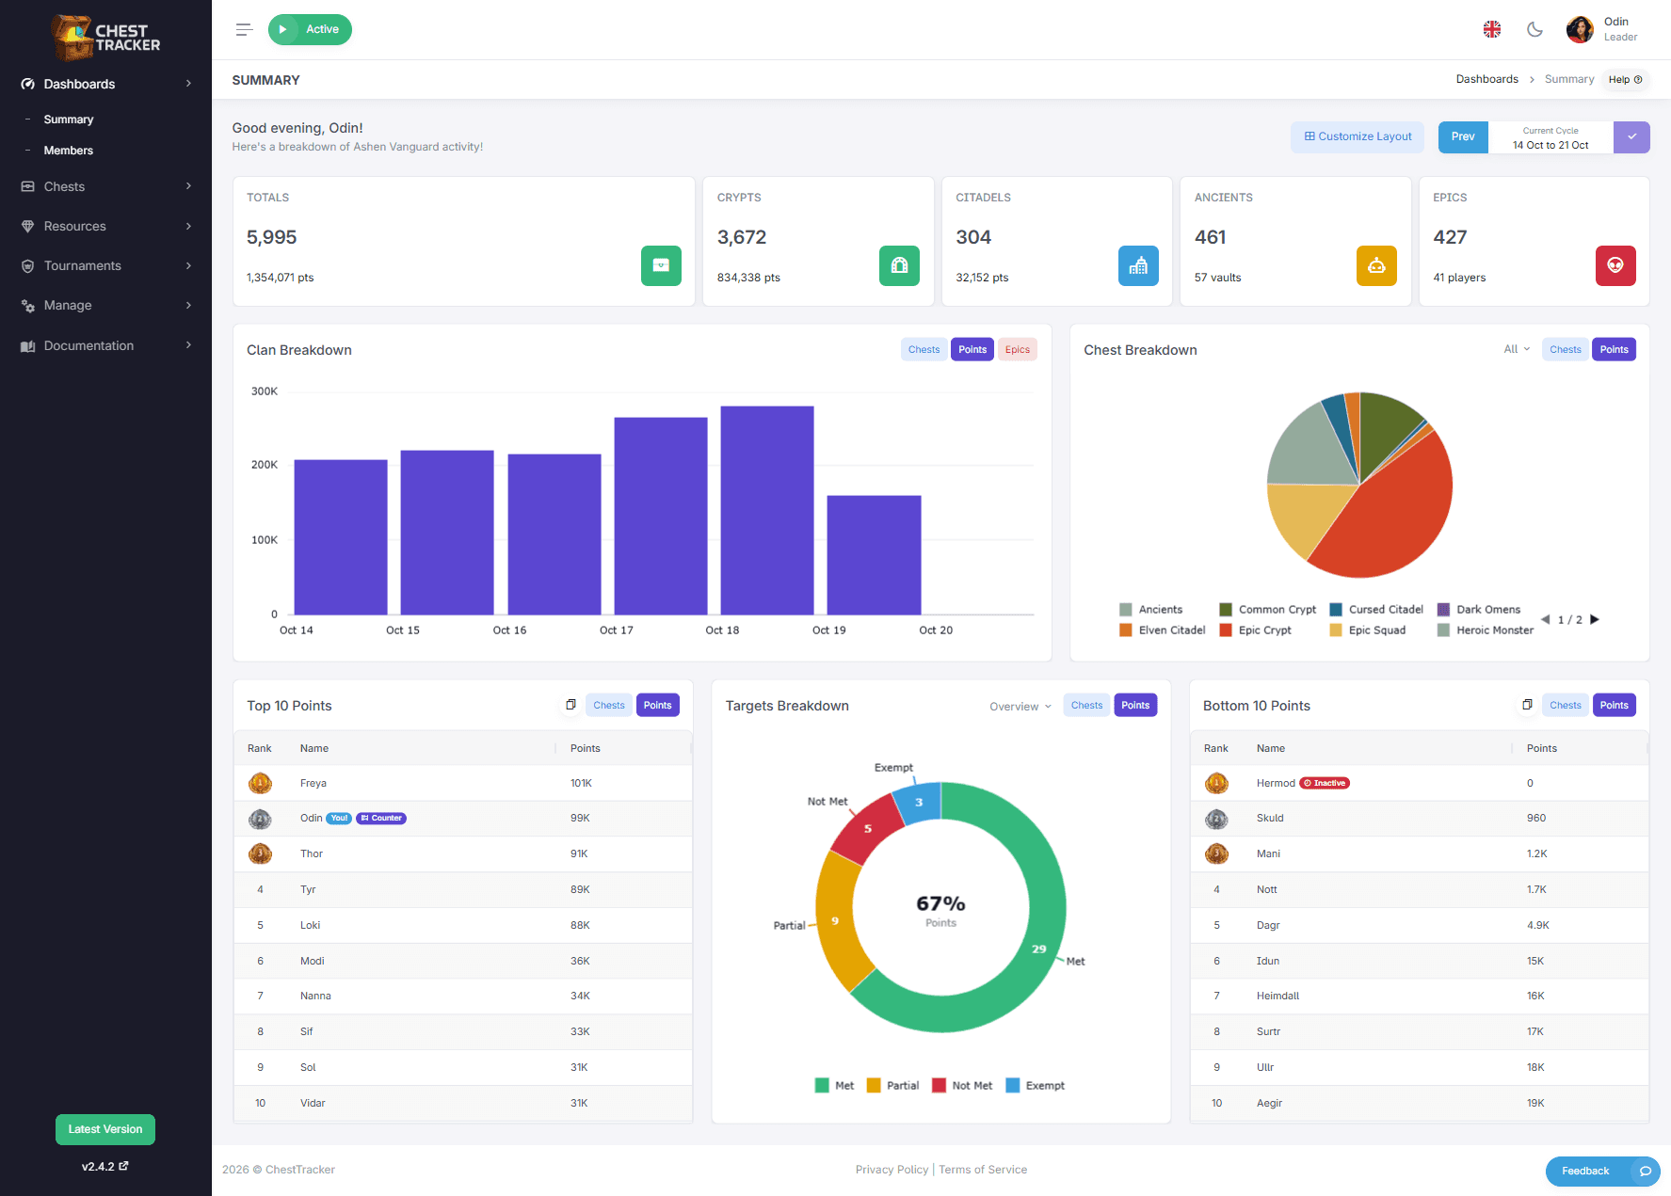Copy the Bottom 10 Points table

(x=1527, y=705)
